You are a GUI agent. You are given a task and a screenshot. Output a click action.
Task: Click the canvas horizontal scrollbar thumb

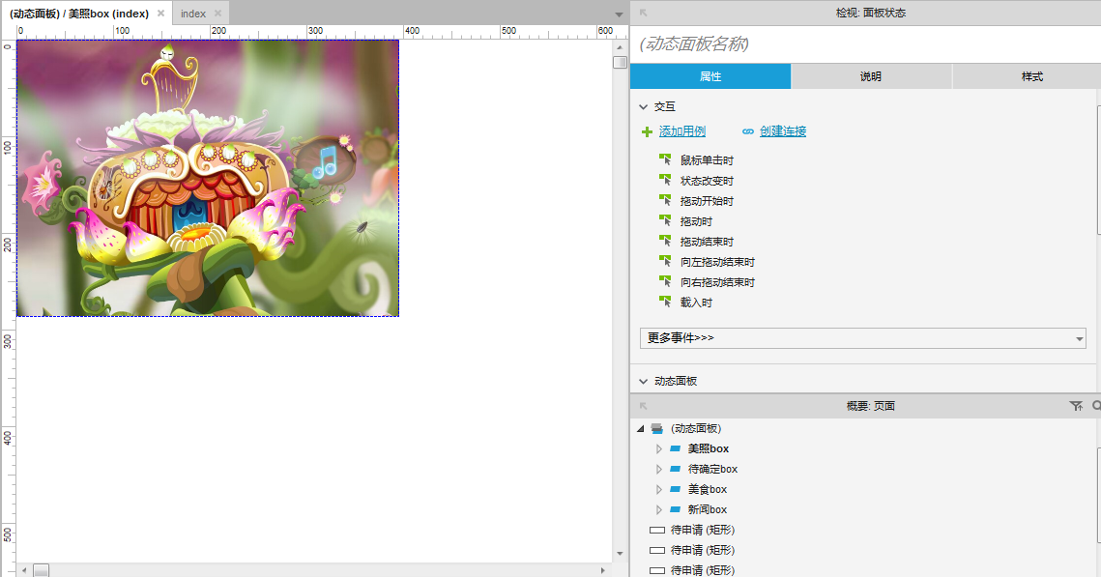(x=42, y=570)
